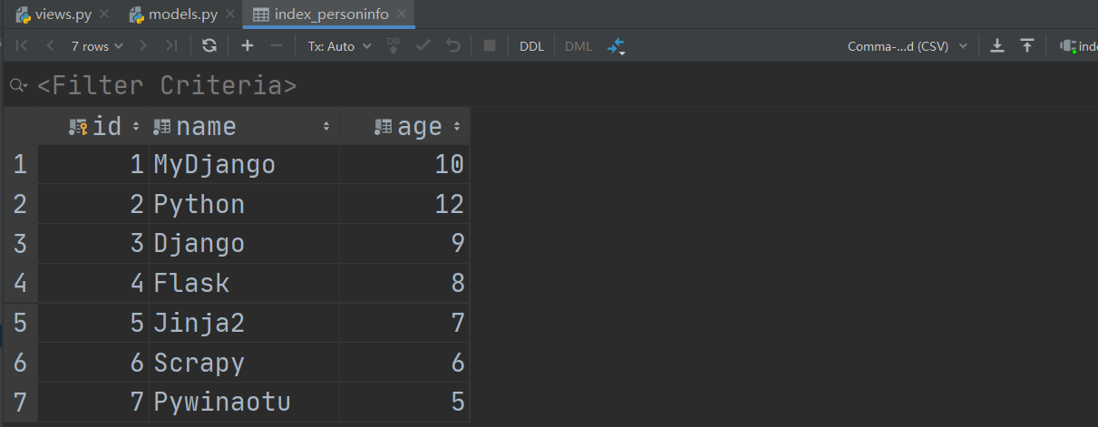Click the DML button

pos(578,45)
